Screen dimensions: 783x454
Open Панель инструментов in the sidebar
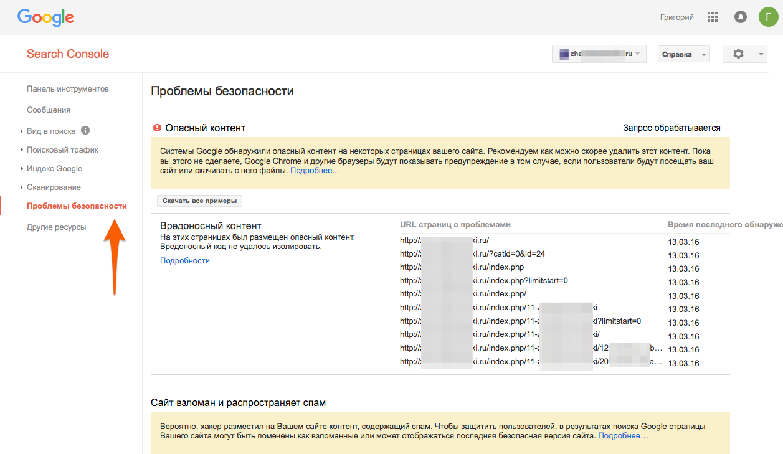(x=68, y=89)
